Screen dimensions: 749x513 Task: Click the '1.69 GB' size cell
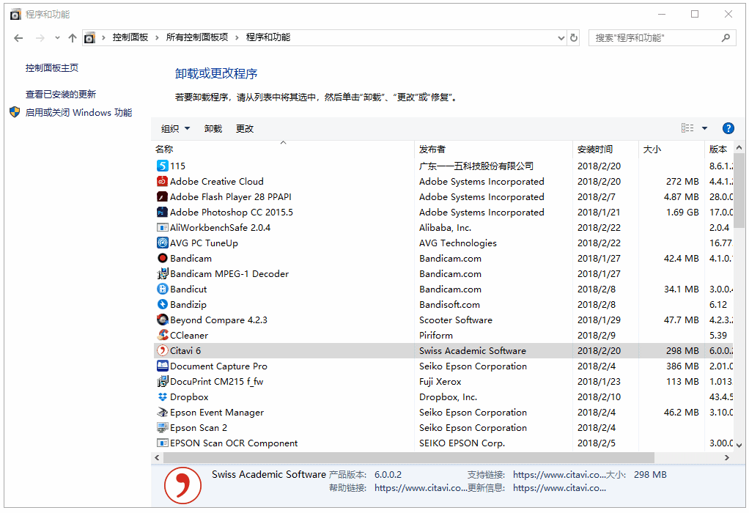click(682, 212)
